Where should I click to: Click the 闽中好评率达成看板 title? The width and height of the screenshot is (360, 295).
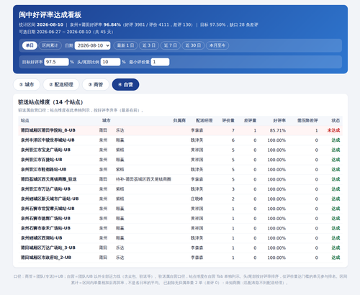[50, 15]
